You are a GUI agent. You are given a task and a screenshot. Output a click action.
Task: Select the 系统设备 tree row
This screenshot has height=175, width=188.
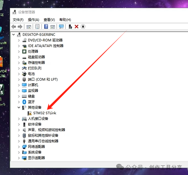[x=35, y=152]
